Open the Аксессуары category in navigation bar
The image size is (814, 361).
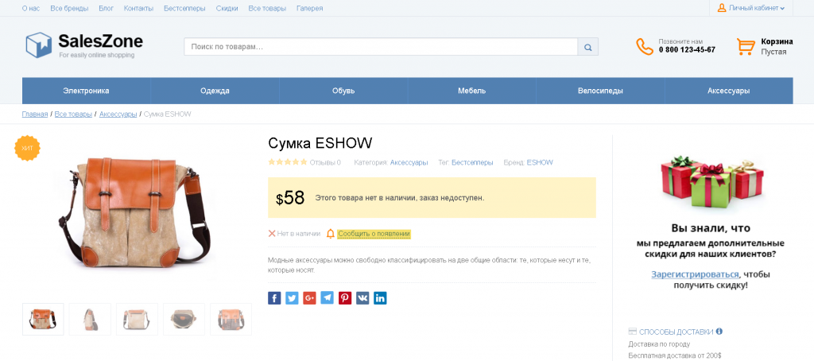(729, 91)
